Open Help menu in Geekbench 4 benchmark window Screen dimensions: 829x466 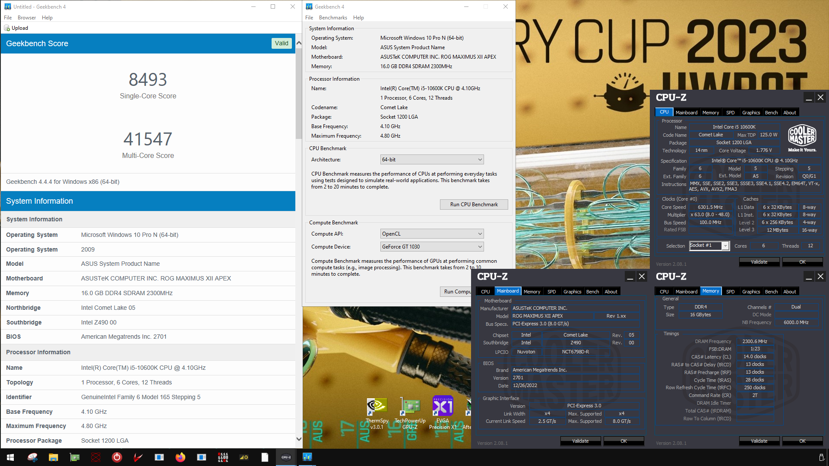click(x=358, y=18)
